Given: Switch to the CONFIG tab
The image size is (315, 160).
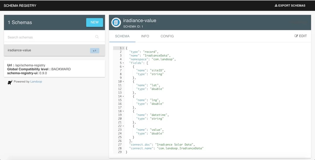Looking at the screenshot, I should (x=167, y=36).
